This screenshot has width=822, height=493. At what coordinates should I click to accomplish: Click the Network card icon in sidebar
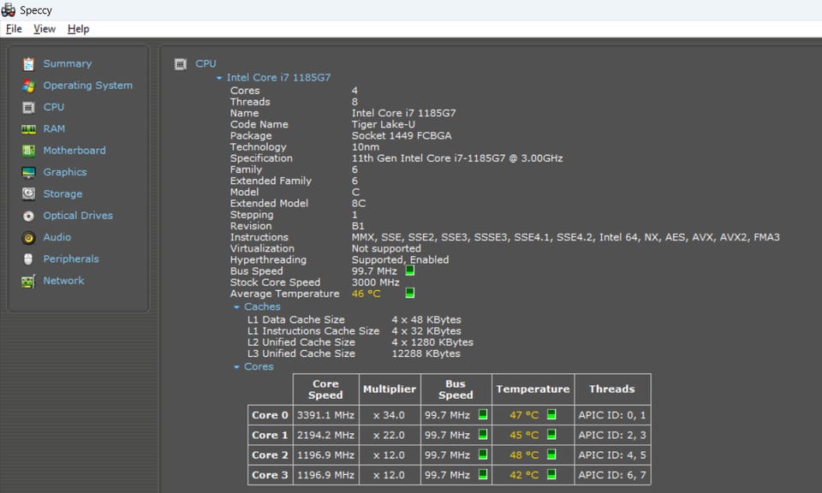click(x=28, y=282)
